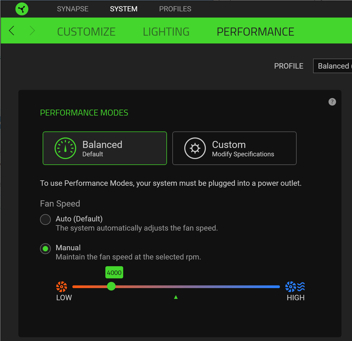The height and width of the screenshot is (341, 352).
Task: Click the PROFILE label
Action: [289, 66]
